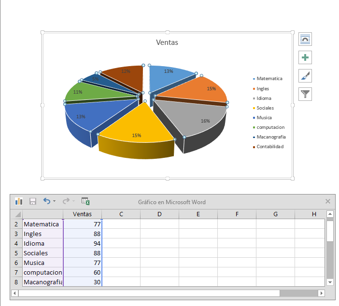Click horizontal scrollbar right arrow

point(321,293)
